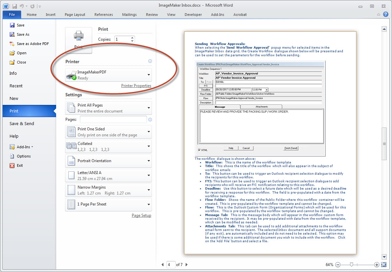Click the Pages range input field
This screenshot has width=392, height=272.
[113, 119]
